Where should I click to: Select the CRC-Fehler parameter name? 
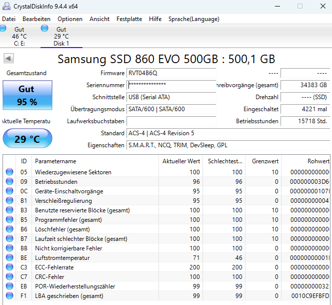click(49, 277)
